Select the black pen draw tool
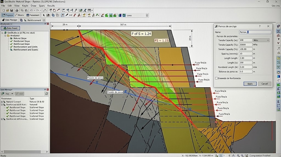281x157 pixels. [x=67, y=15]
